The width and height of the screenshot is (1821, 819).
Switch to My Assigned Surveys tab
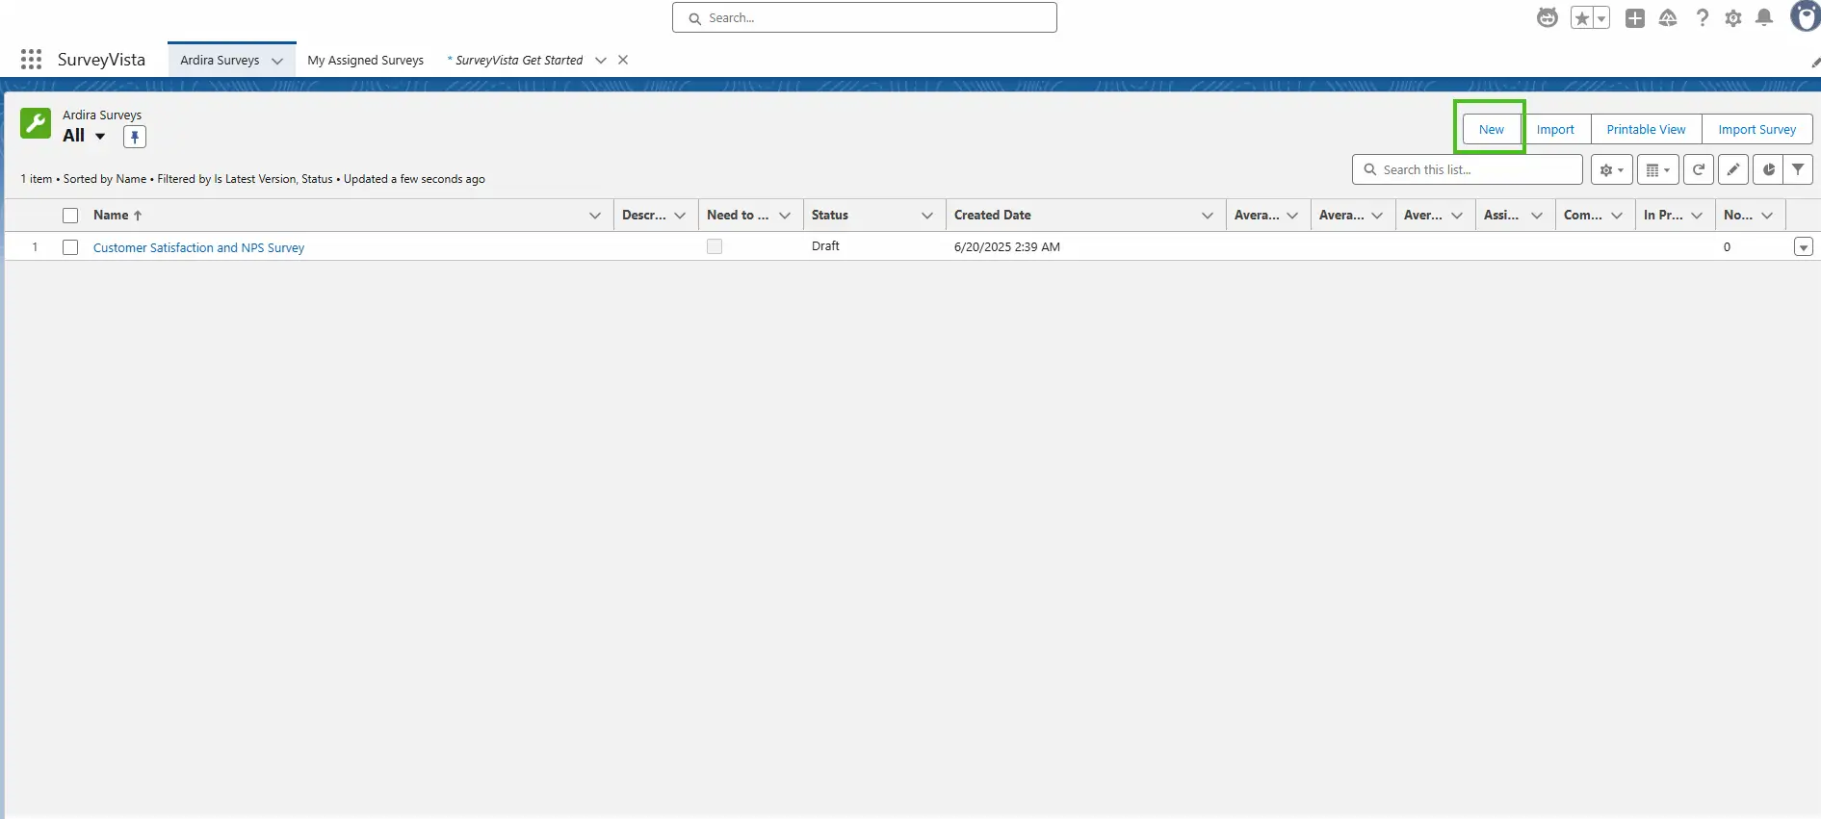[365, 60]
